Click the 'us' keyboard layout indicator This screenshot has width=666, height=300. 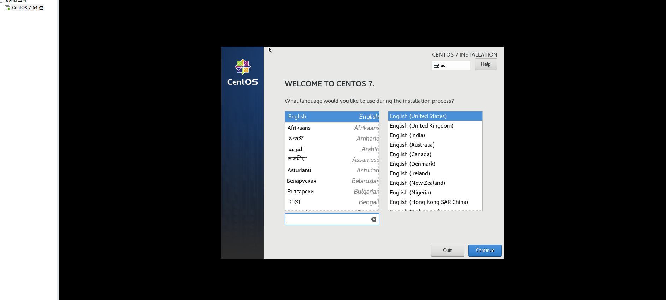pyautogui.click(x=451, y=66)
